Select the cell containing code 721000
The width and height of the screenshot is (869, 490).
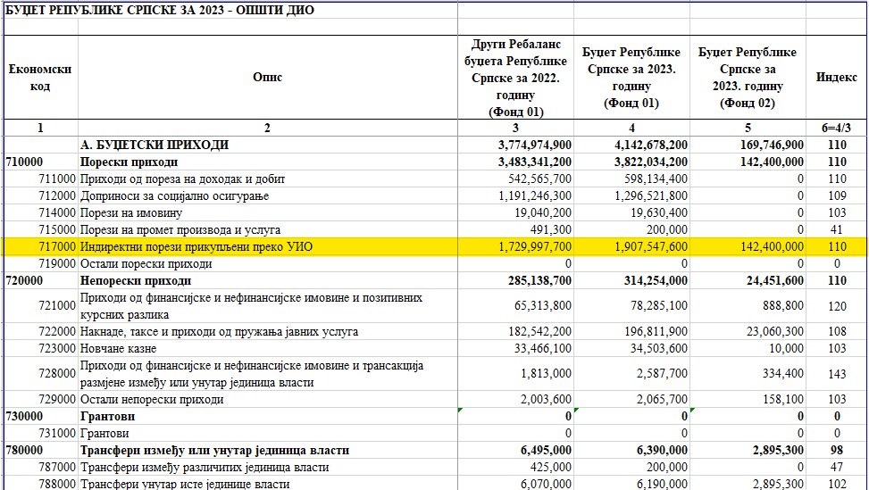pos(56,305)
